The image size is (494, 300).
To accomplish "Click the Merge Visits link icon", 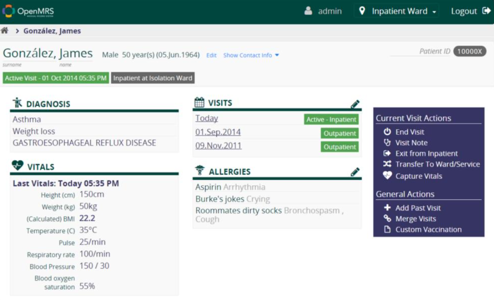I will coord(387,218).
